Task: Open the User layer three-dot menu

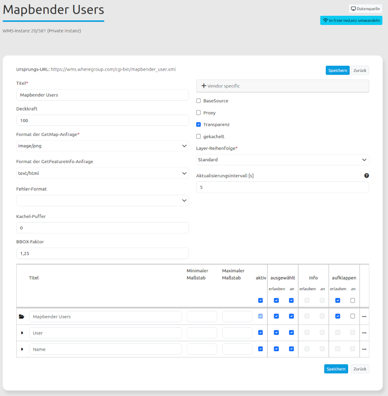Action: point(364,333)
